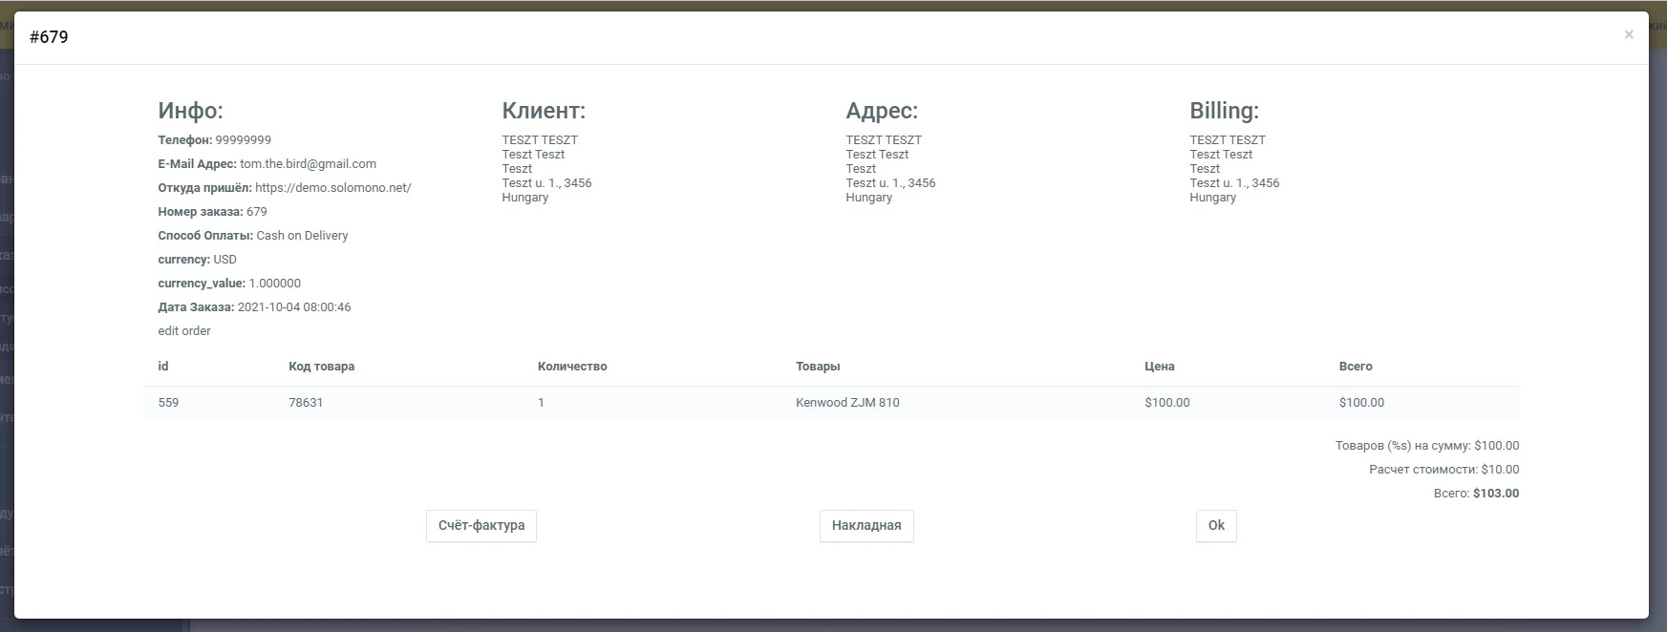The height and width of the screenshot is (632, 1667).
Task: Click the Счёт-фактура button
Action: coord(481,525)
